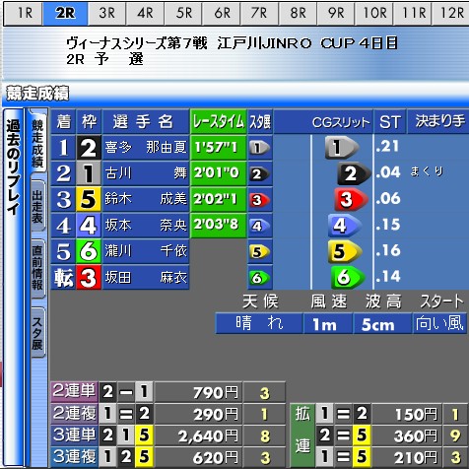This screenshot has width=469, height=469.
Task: Click the yellow boat 5 CG slit icon
Action: coord(345,251)
